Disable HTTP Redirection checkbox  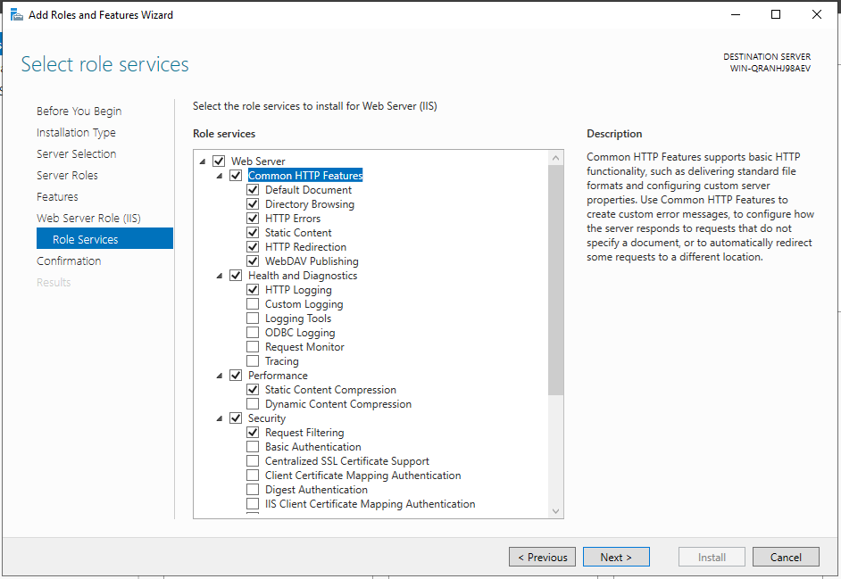pos(253,246)
